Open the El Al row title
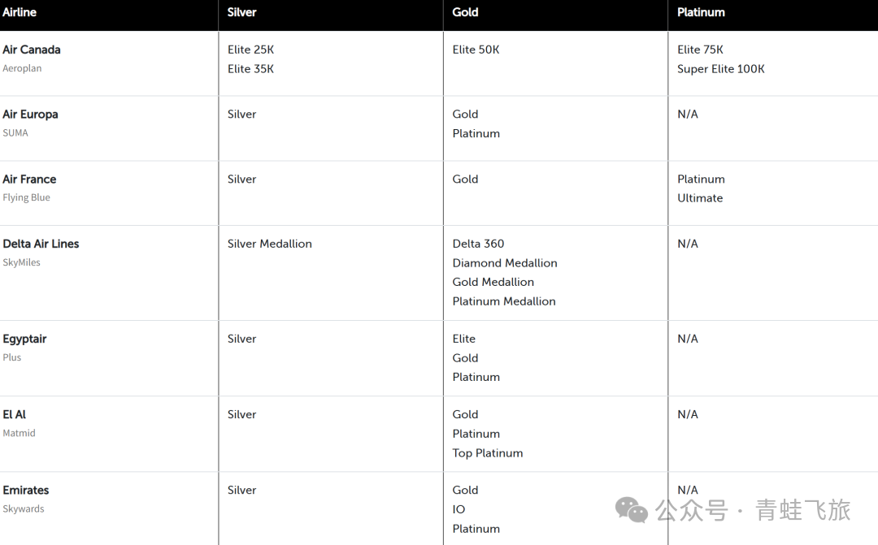 tap(15, 414)
